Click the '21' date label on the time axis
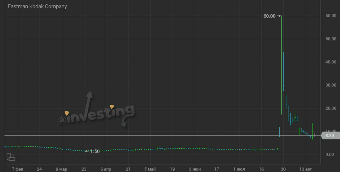This screenshot has width=340, height=172. [x=128, y=169]
